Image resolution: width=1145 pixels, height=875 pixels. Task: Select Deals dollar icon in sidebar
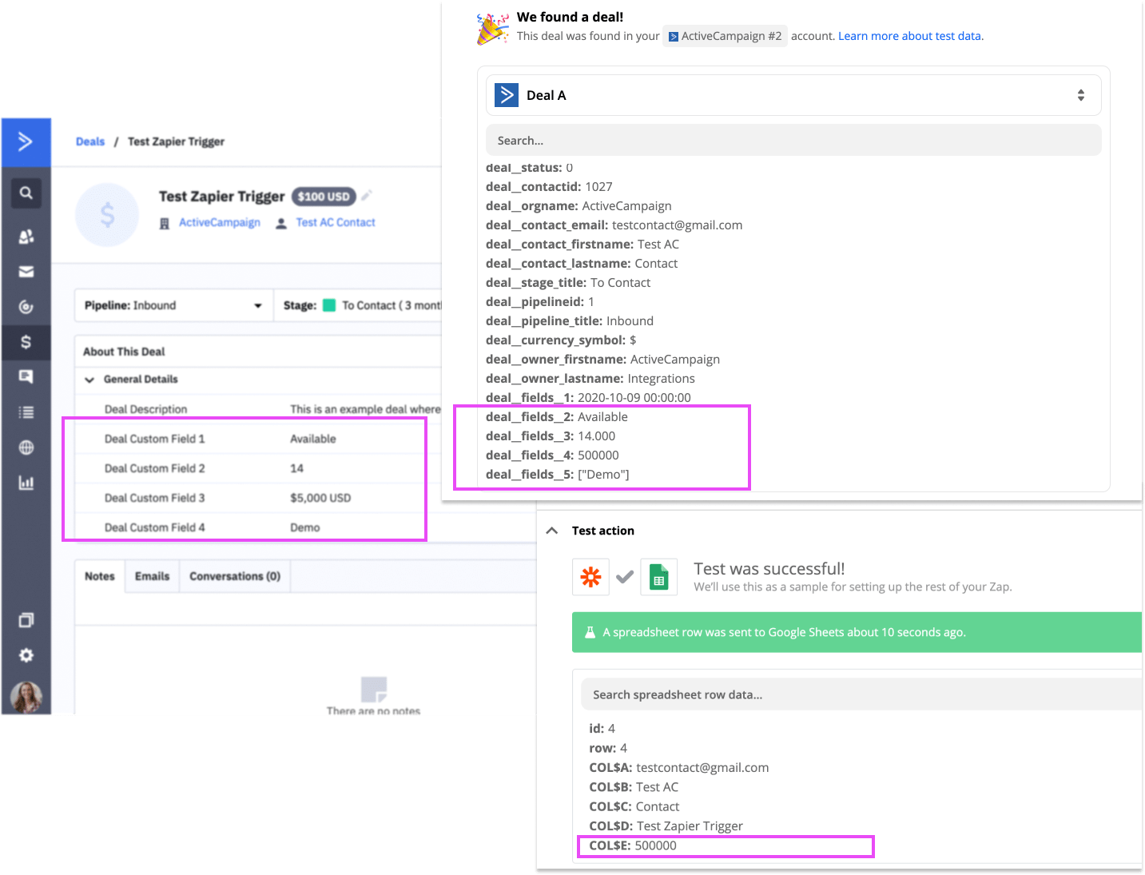point(26,342)
